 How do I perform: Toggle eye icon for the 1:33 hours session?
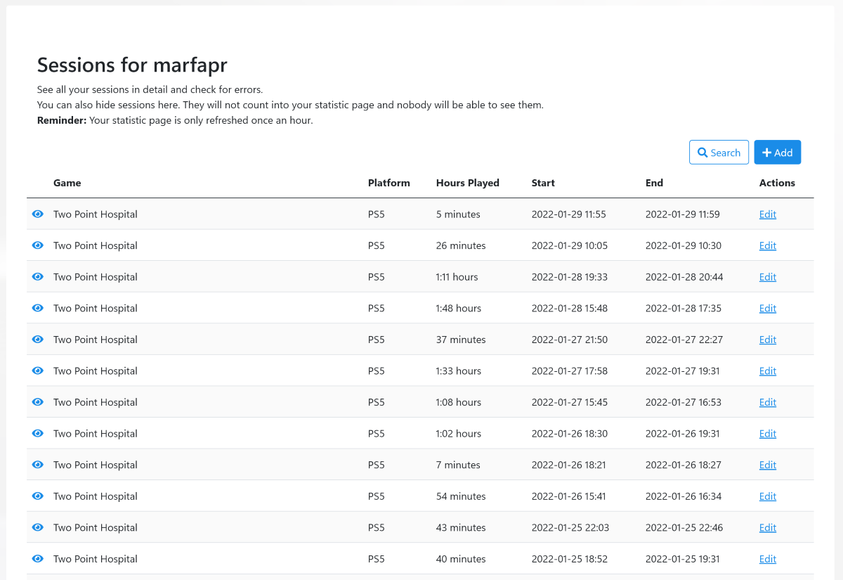coord(38,370)
